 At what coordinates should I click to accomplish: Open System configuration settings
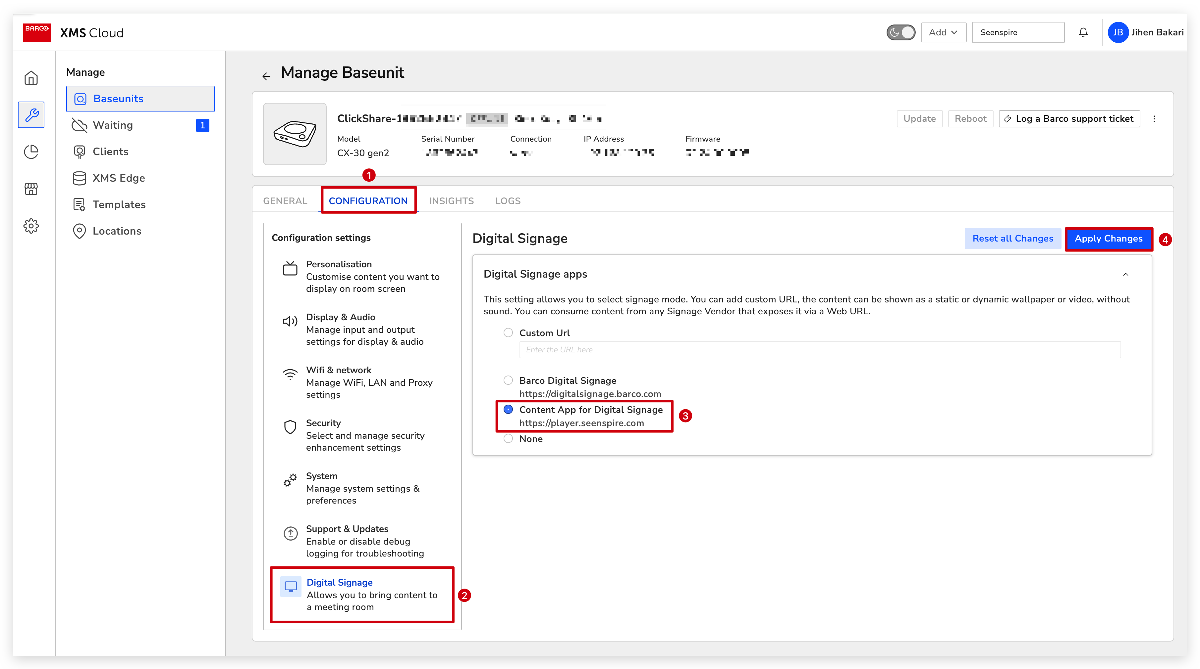[x=362, y=488]
